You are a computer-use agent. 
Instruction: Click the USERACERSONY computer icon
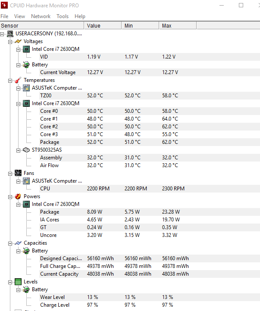pos(10,34)
